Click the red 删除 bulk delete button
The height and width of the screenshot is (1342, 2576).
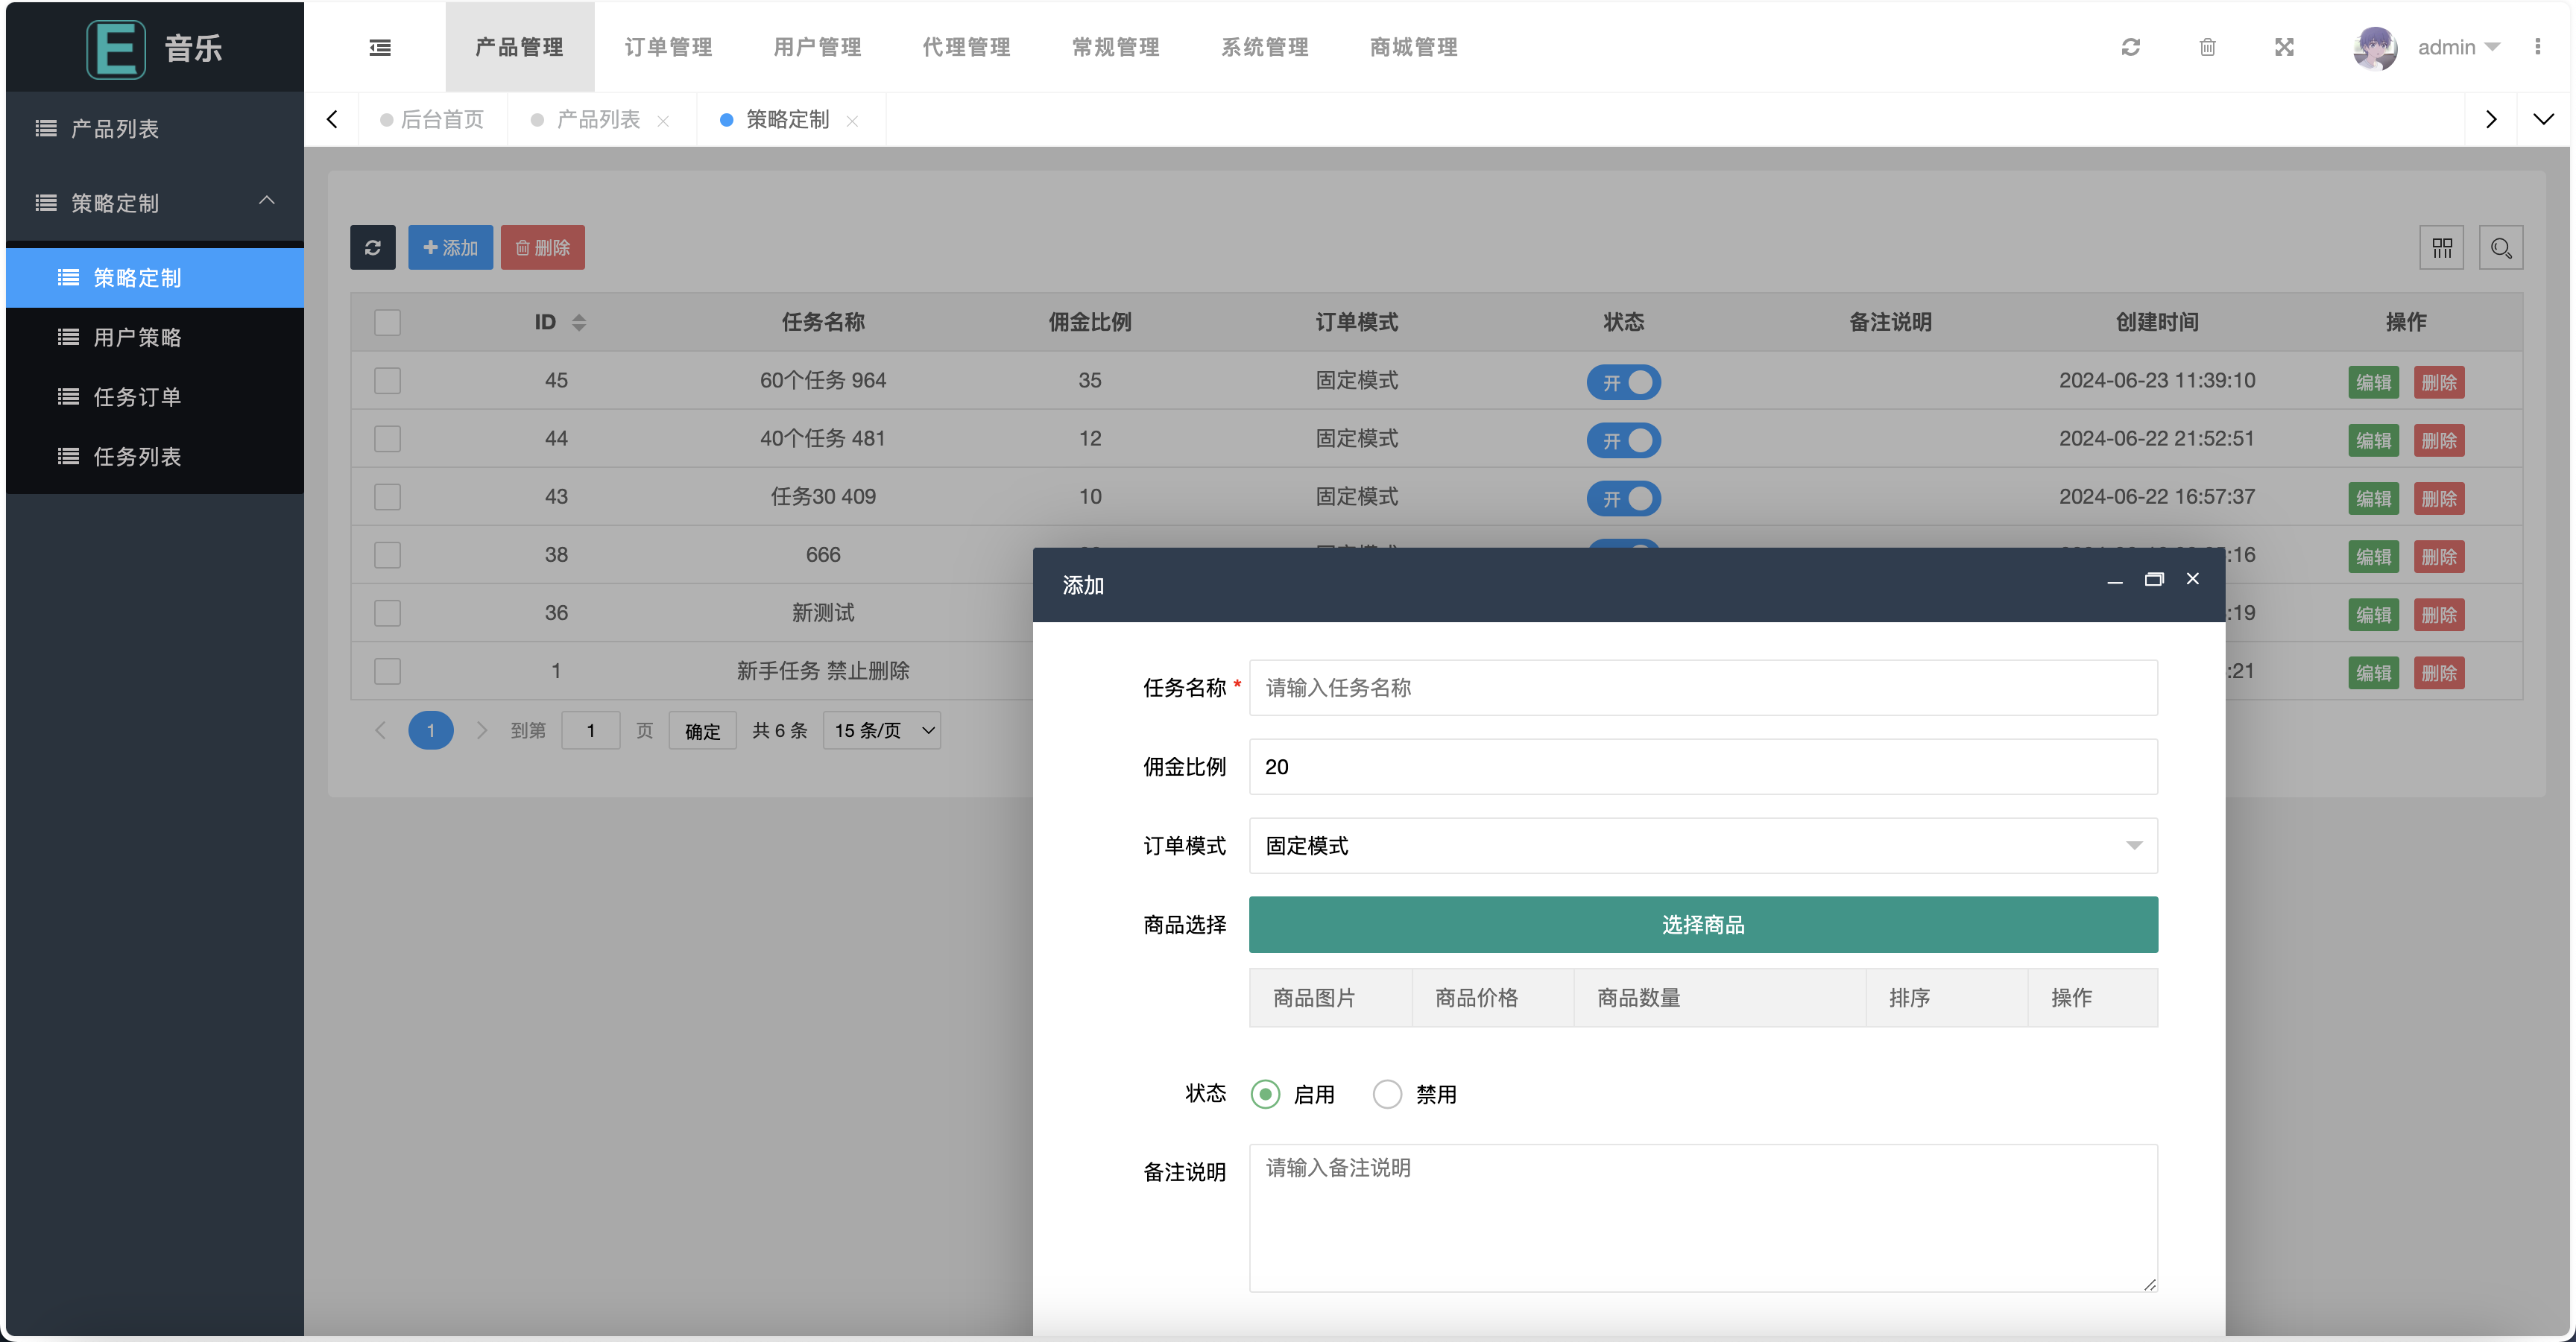click(542, 247)
